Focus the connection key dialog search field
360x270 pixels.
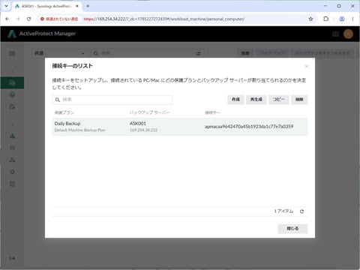pos(112,100)
